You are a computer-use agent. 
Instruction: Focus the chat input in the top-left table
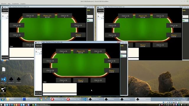pyautogui.click(x=22, y=59)
